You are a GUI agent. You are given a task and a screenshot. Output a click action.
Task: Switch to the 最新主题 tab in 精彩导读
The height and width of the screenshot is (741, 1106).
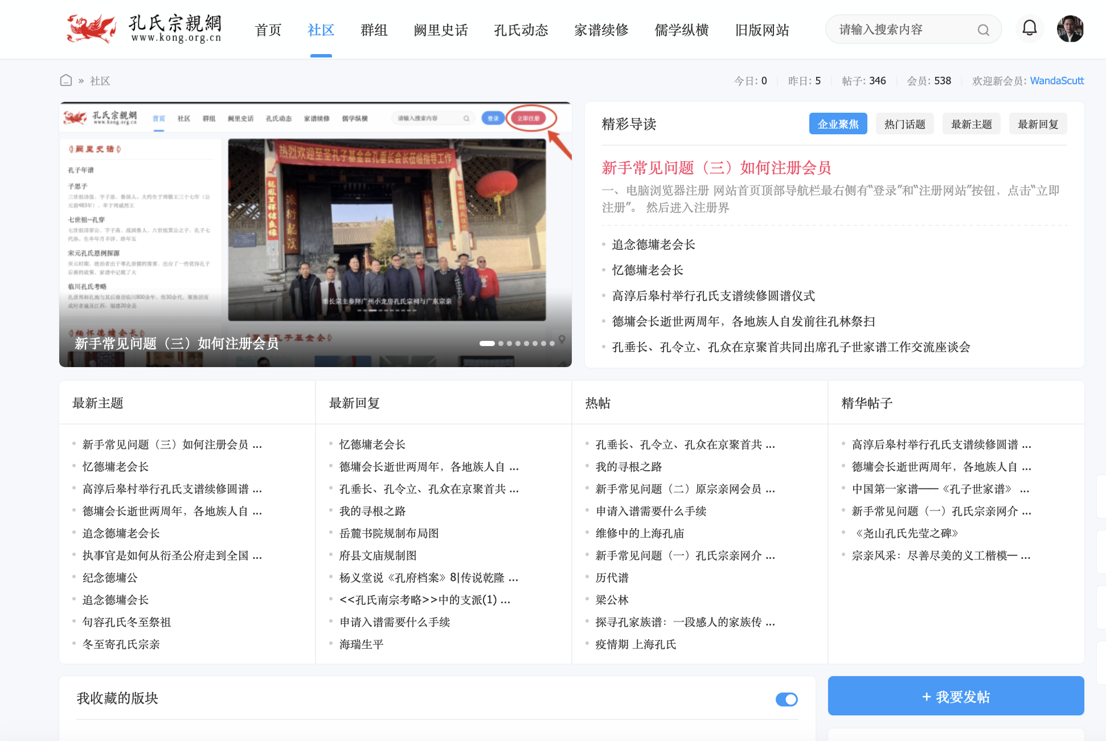[972, 124]
